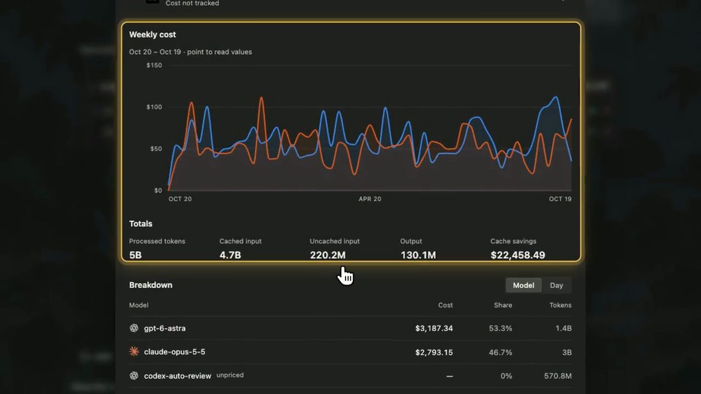Switch breakdown view to Day
The image size is (701, 394).
click(556, 285)
